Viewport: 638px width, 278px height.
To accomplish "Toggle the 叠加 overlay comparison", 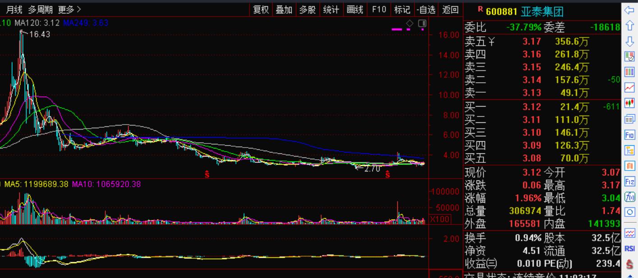I will [284, 9].
